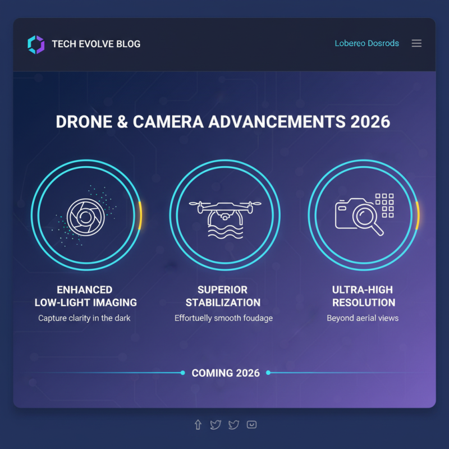
Task: Click the teal dot left of COMING 2026
Action: [x=182, y=373]
